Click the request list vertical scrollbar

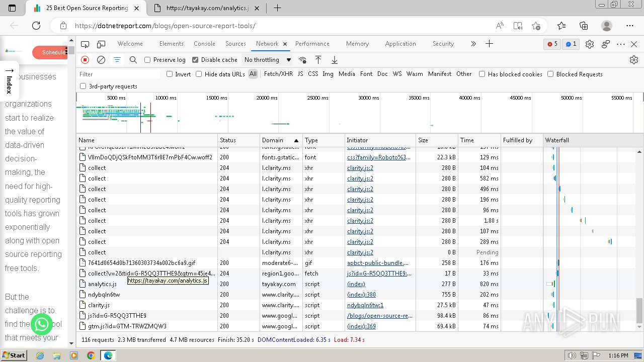(x=639, y=310)
